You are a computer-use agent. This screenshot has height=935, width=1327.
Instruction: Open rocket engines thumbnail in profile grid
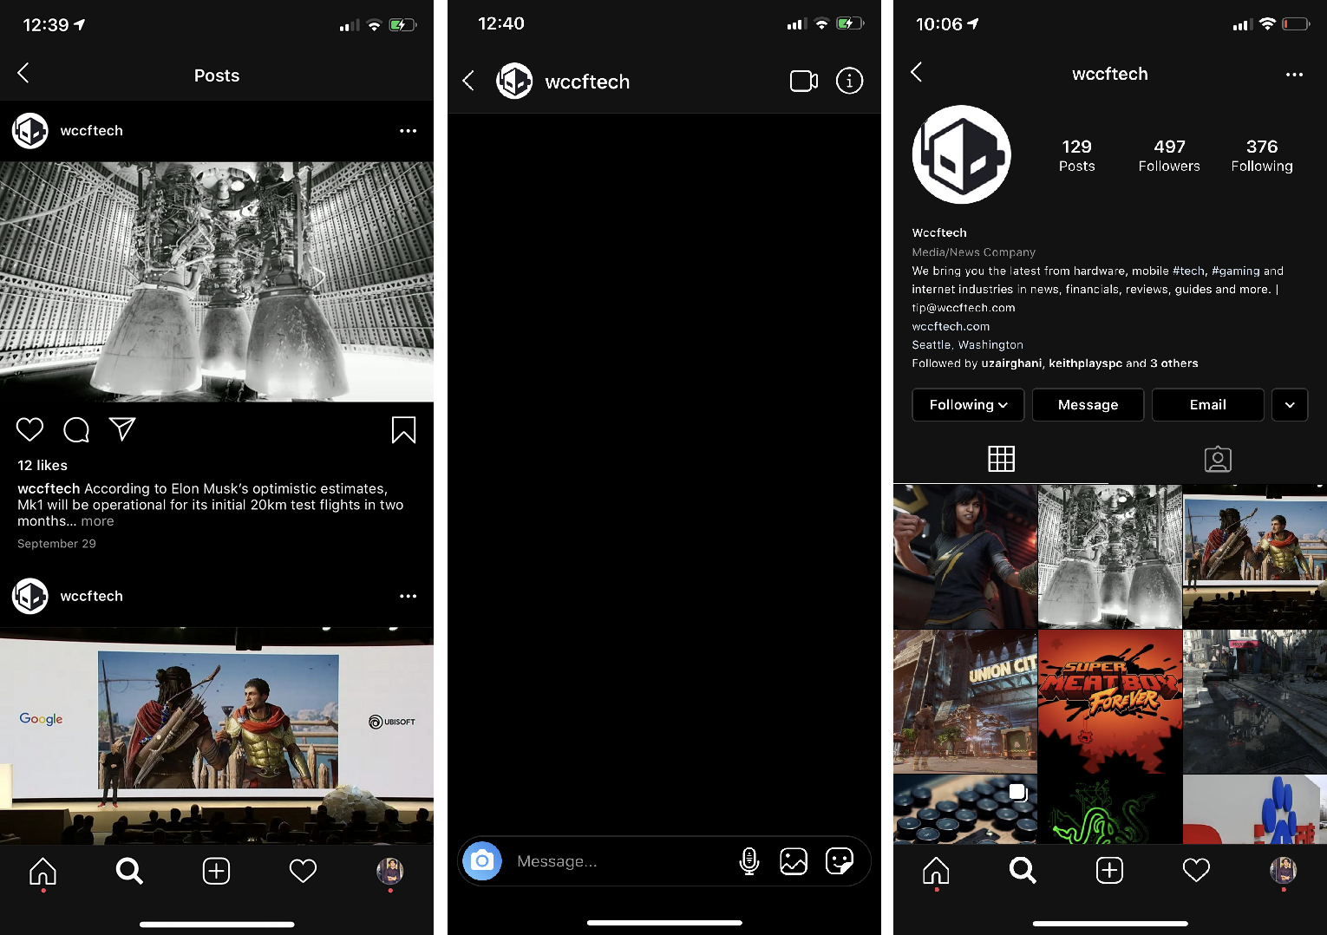pos(1109,556)
